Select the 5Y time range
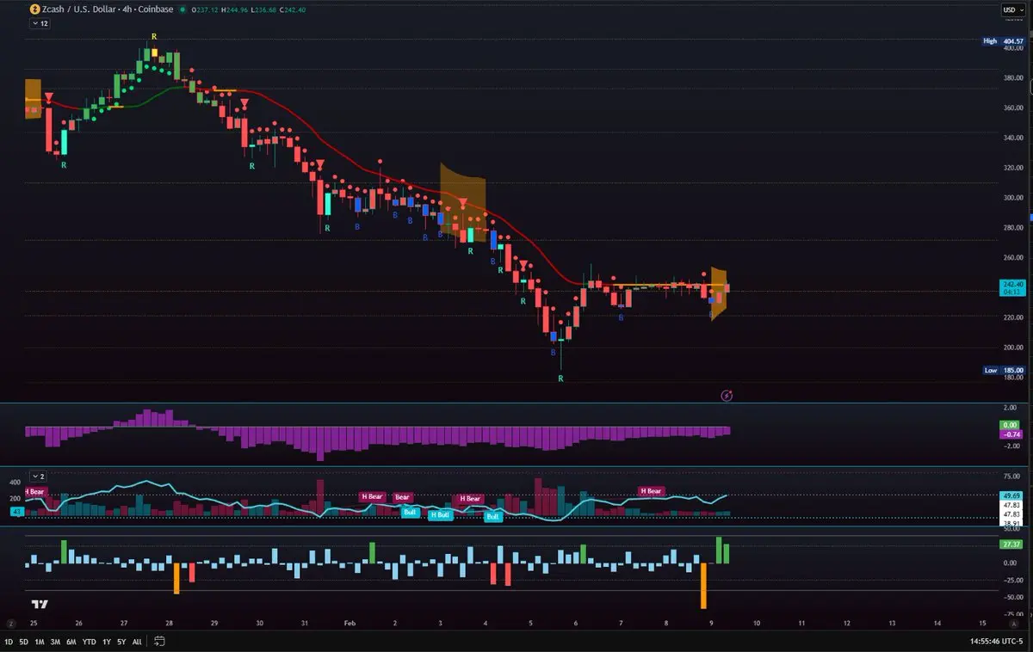The width and height of the screenshot is (1033, 652). [121, 642]
